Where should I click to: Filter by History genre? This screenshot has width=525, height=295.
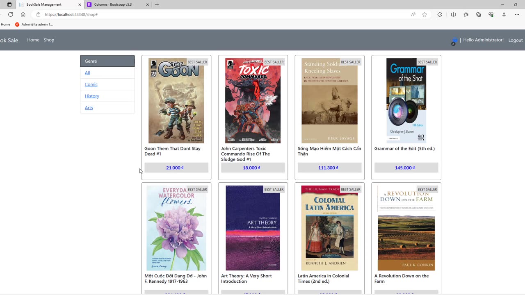[92, 96]
